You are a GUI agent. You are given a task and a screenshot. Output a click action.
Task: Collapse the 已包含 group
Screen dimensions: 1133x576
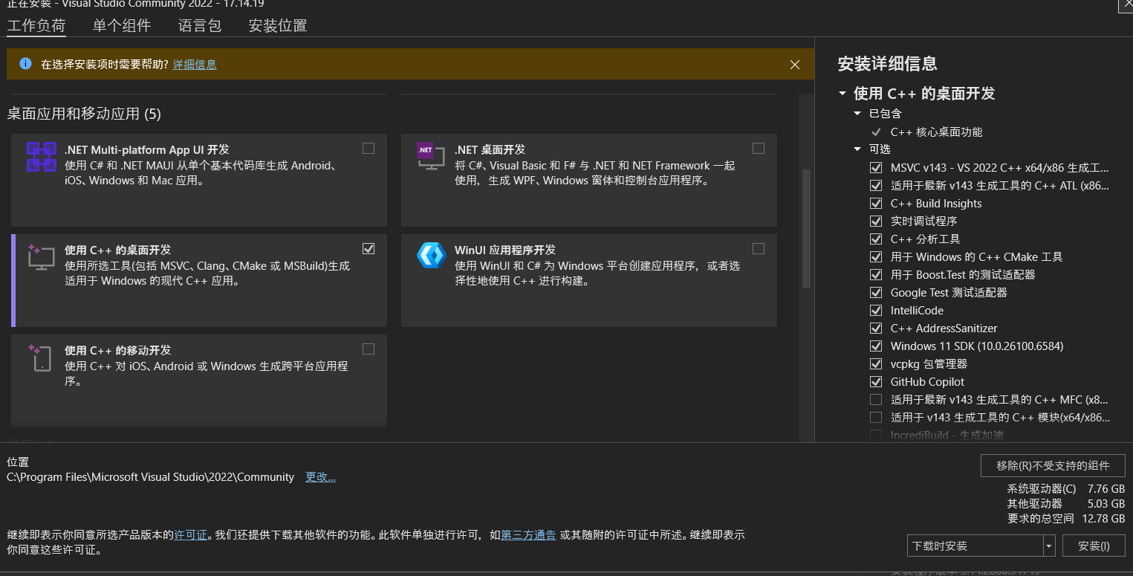857,114
